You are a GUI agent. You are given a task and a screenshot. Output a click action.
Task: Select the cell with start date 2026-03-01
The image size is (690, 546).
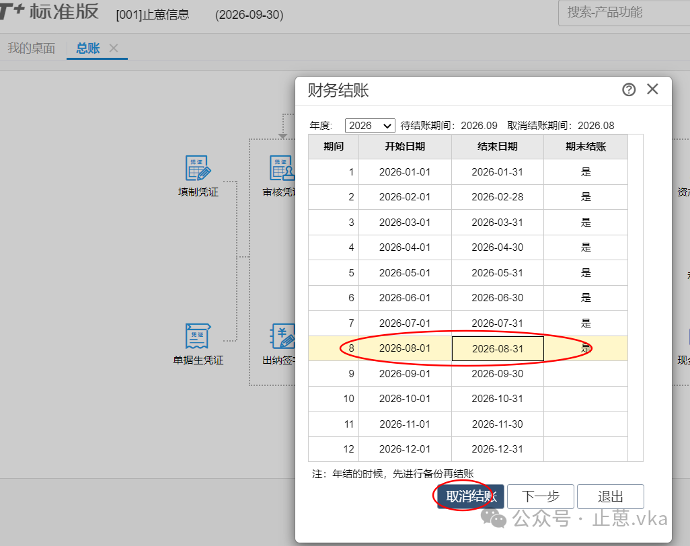point(405,222)
